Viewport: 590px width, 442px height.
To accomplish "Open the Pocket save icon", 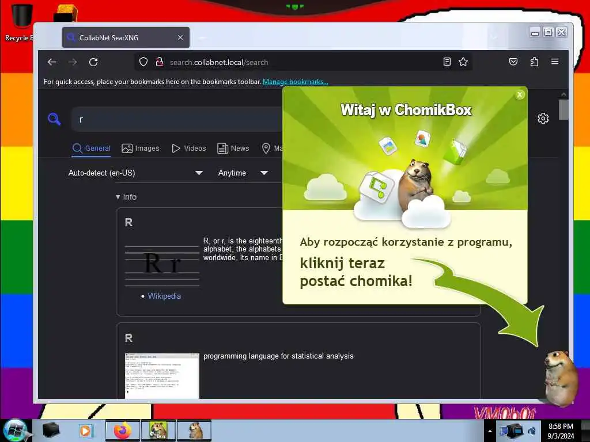I will pyautogui.click(x=513, y=62).
